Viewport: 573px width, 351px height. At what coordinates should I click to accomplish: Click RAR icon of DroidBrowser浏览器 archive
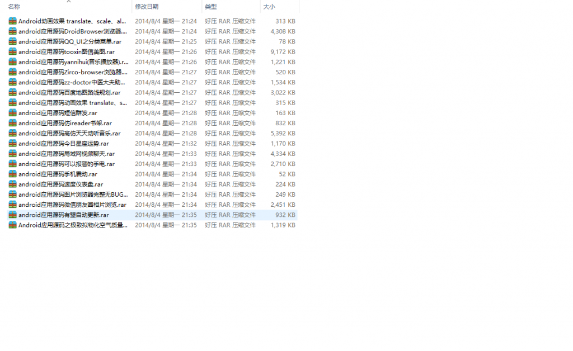[x=12, y=31]
